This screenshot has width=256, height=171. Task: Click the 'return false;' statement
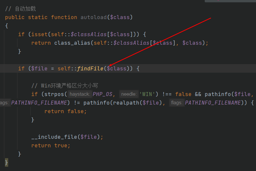65,111
